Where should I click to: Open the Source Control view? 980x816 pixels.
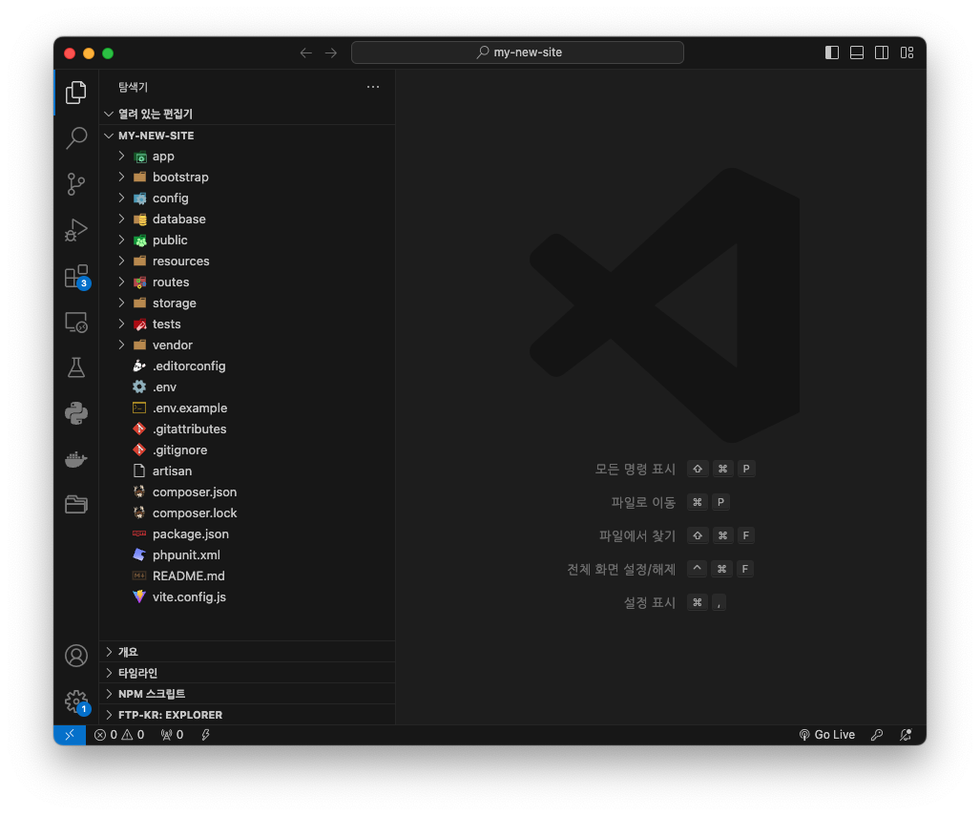pos(76,184)
